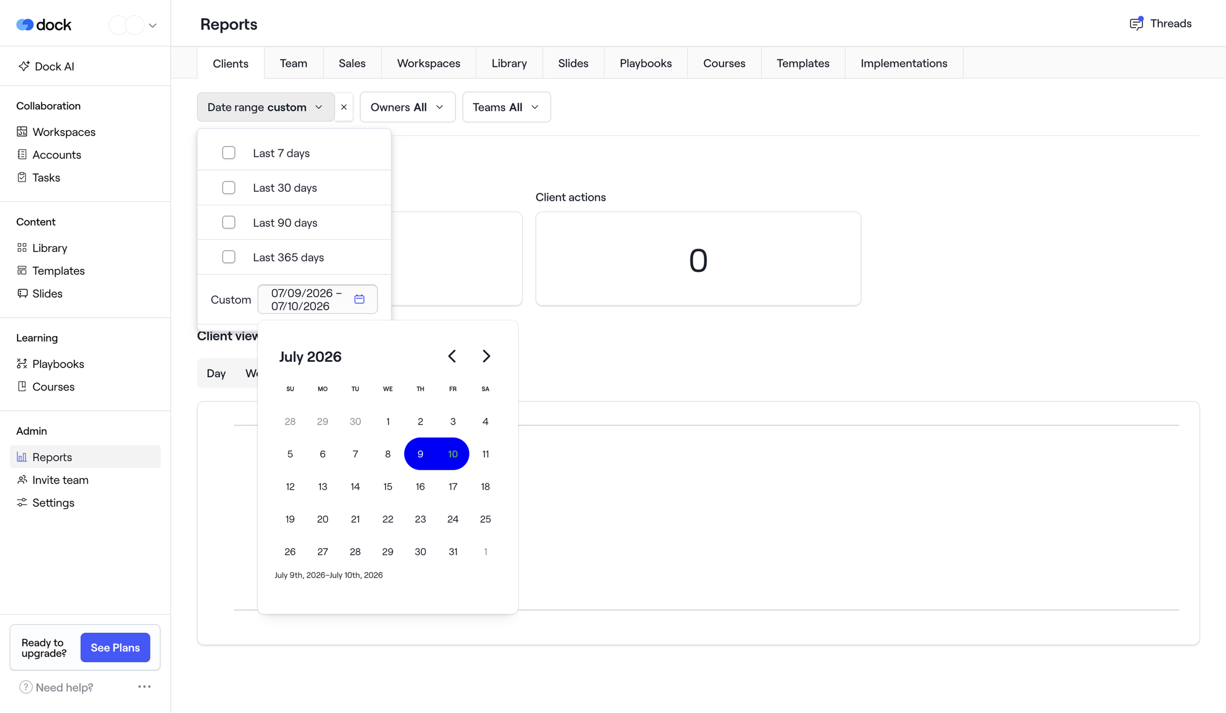Click the Threads chat icon
Image resolution: width=1226 pixels, height=713 pixels.
point(1137,24)
